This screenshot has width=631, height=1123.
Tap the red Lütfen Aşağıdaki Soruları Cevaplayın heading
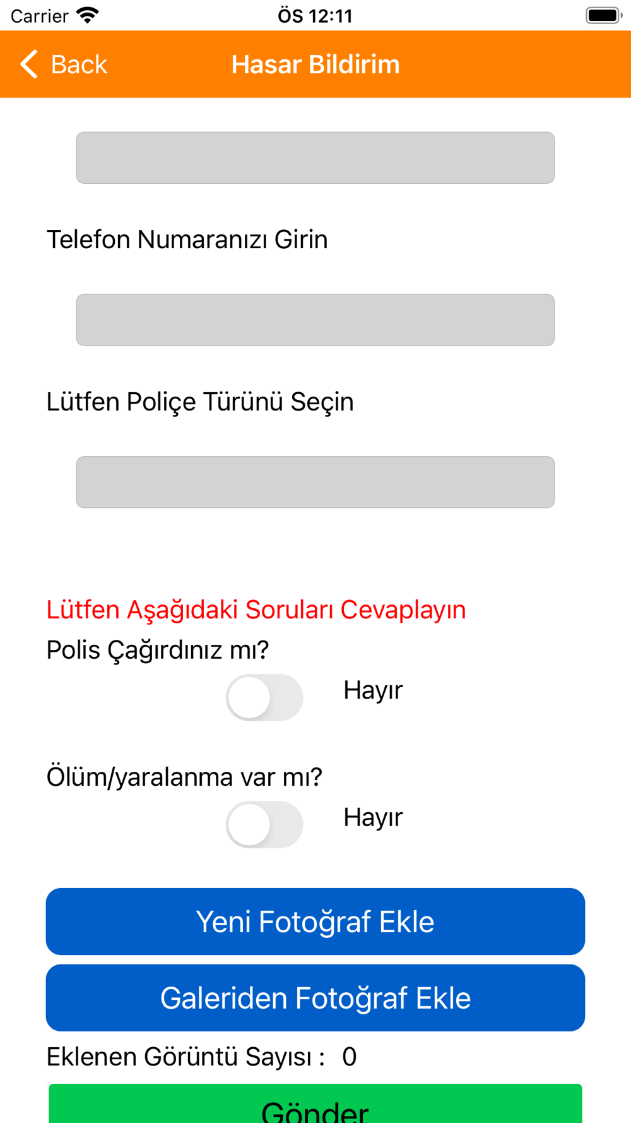[x=256, y=610]
